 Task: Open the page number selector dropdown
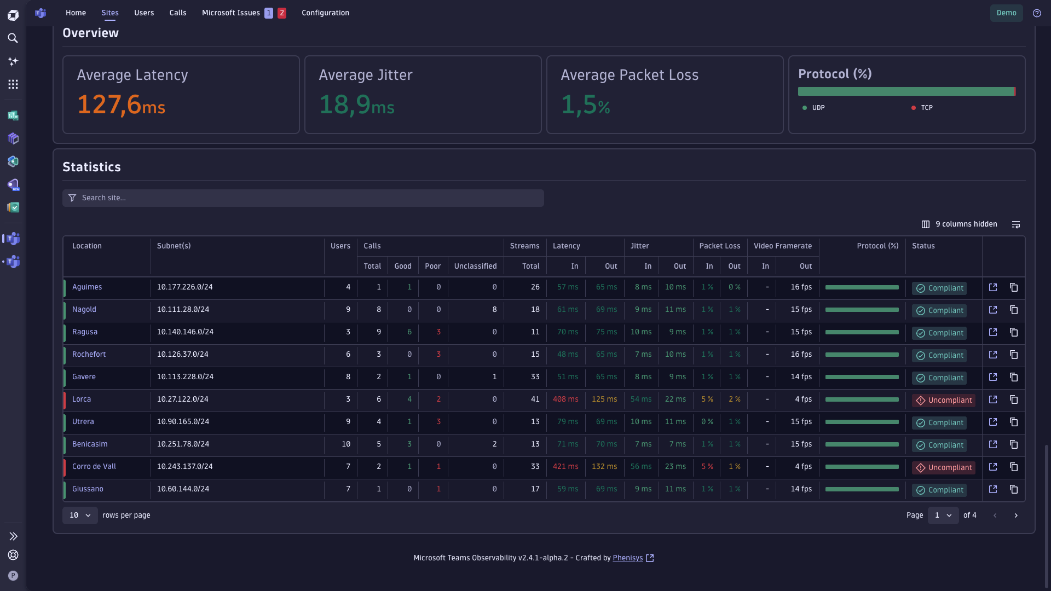[943, 515]
